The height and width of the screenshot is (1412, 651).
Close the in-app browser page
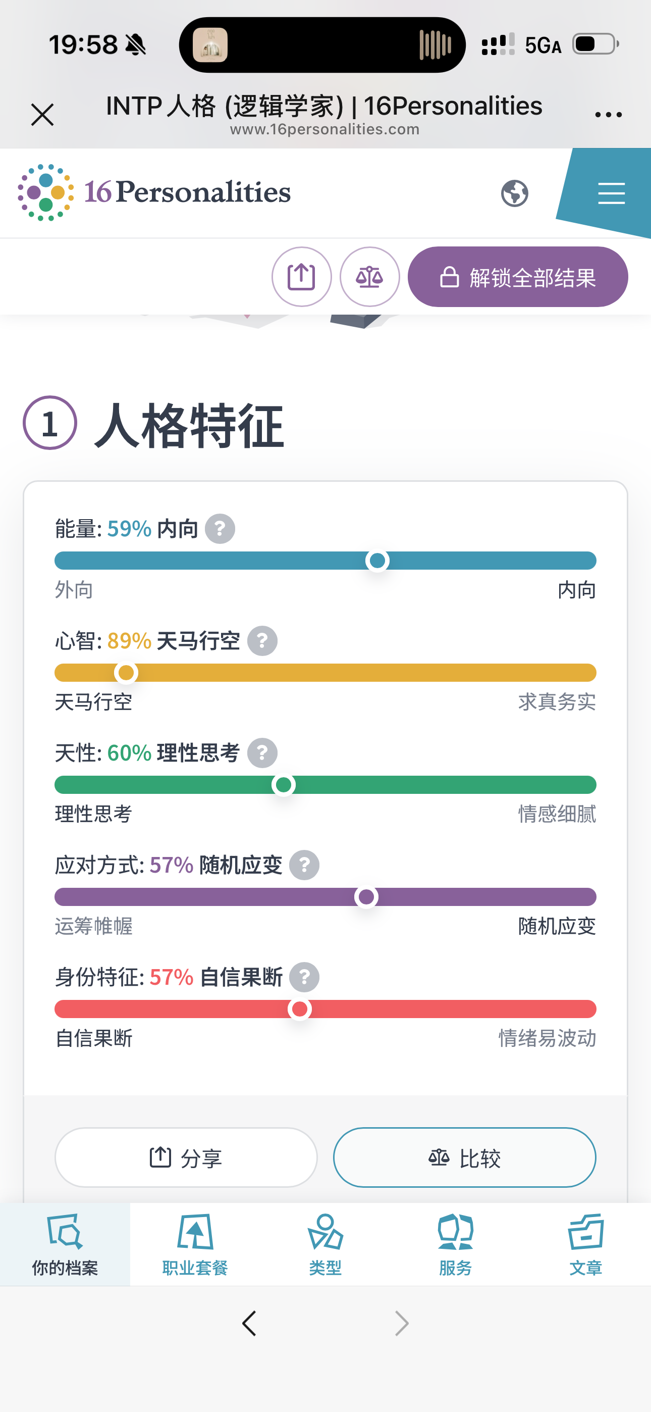42,115
